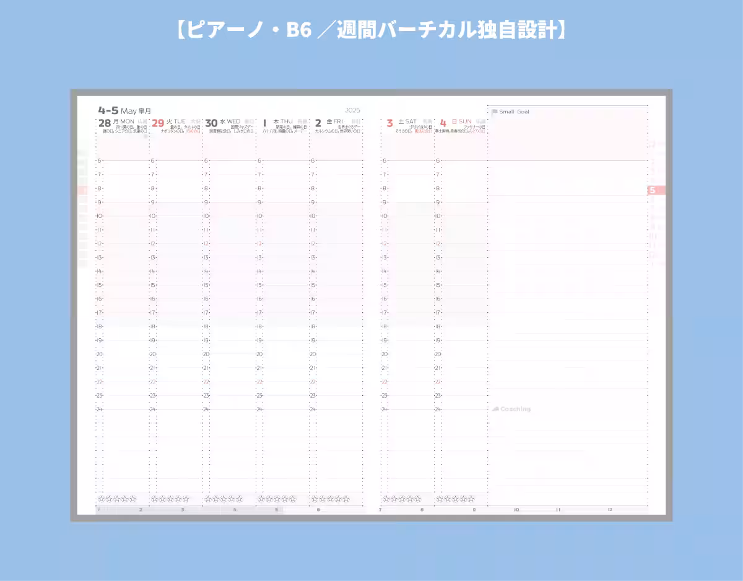The image size is (743, 581).
Task: Select the 4-5 May 皐月 header
Action: [x=123, y=109]
